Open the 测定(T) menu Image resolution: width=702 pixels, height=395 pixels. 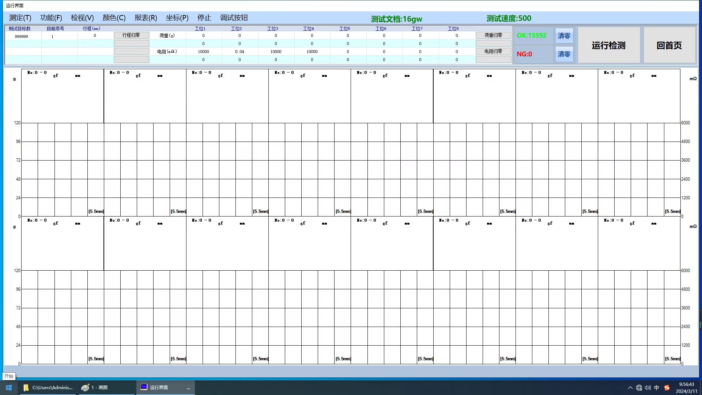click(20, 18)
